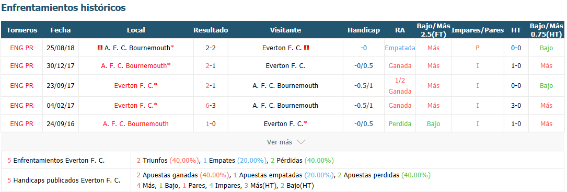Open A. F. C. Bournemouth visitor on 04/02/17

[x=285, y=106]
